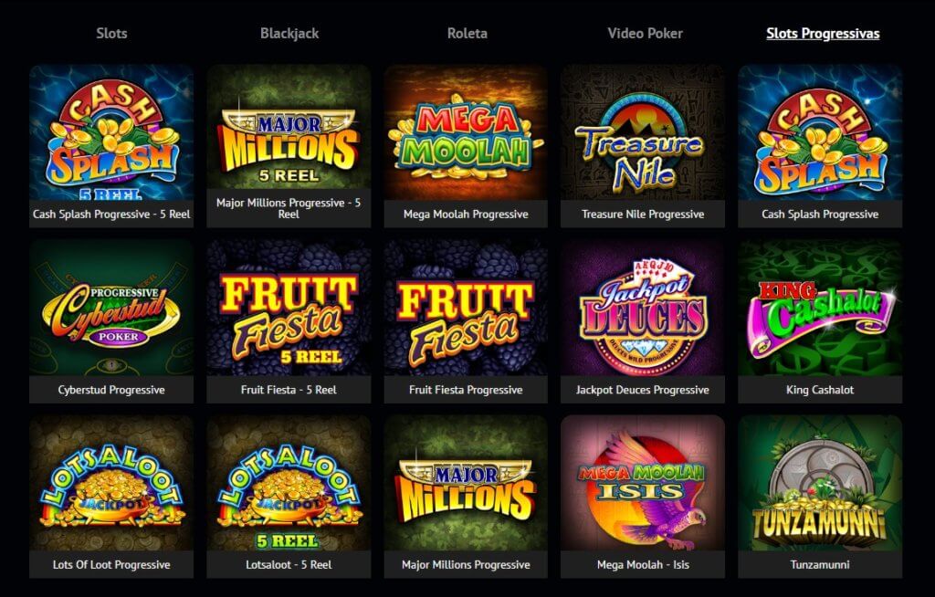Open the Treasure Nile game thumbnail
This screenshot has height=597, width=935.
[642, 132]
